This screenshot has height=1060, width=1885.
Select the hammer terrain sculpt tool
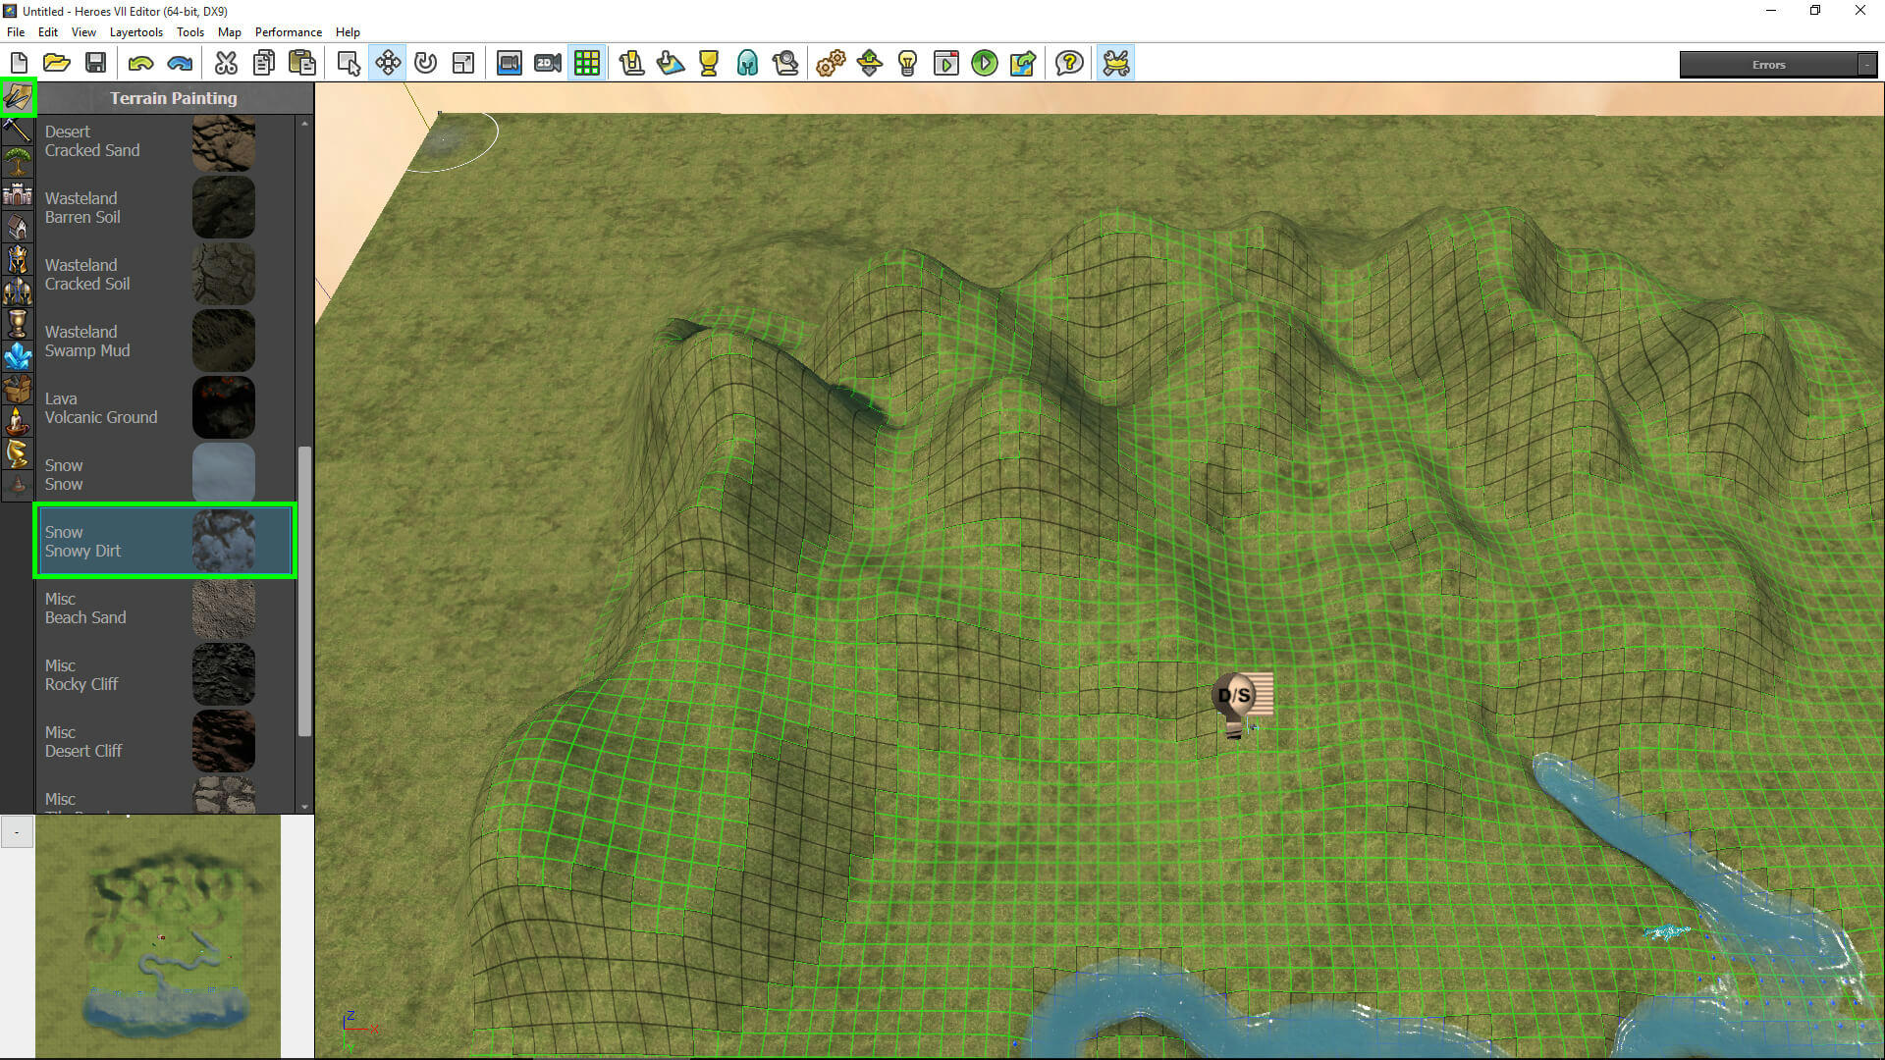tap(18, 130)
